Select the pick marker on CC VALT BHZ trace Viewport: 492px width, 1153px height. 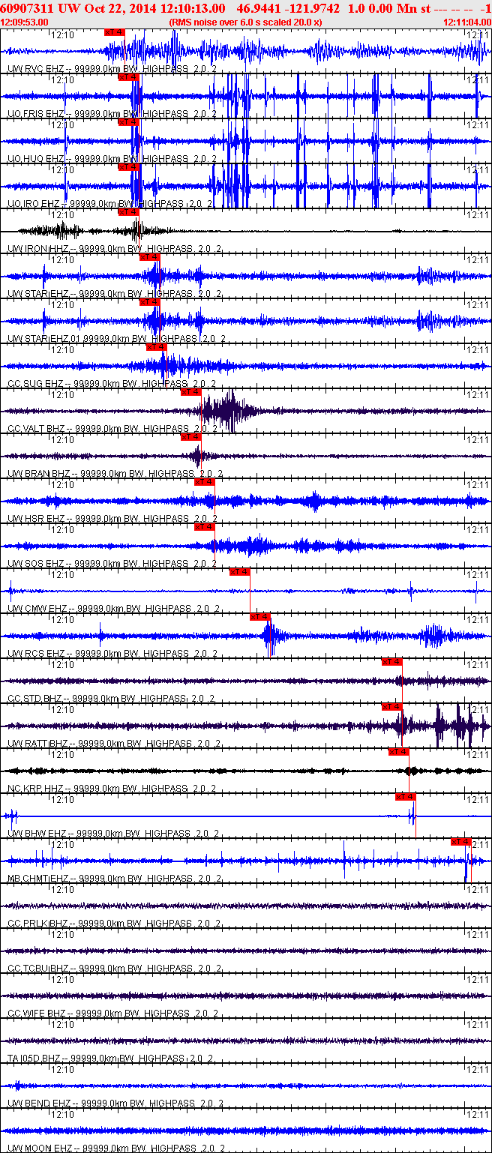191,392
